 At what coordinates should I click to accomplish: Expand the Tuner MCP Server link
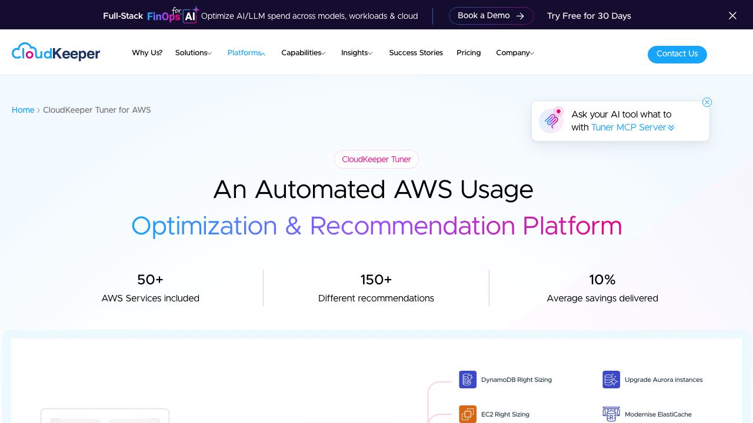[x=632, y=127]
